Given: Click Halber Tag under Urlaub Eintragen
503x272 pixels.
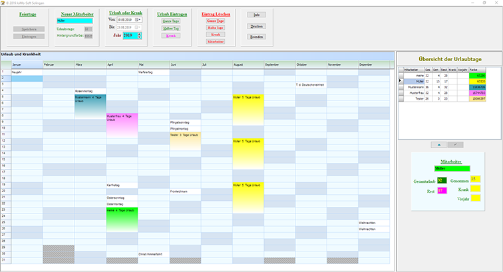Looking at the screenshot, I should tap(171, 28).
